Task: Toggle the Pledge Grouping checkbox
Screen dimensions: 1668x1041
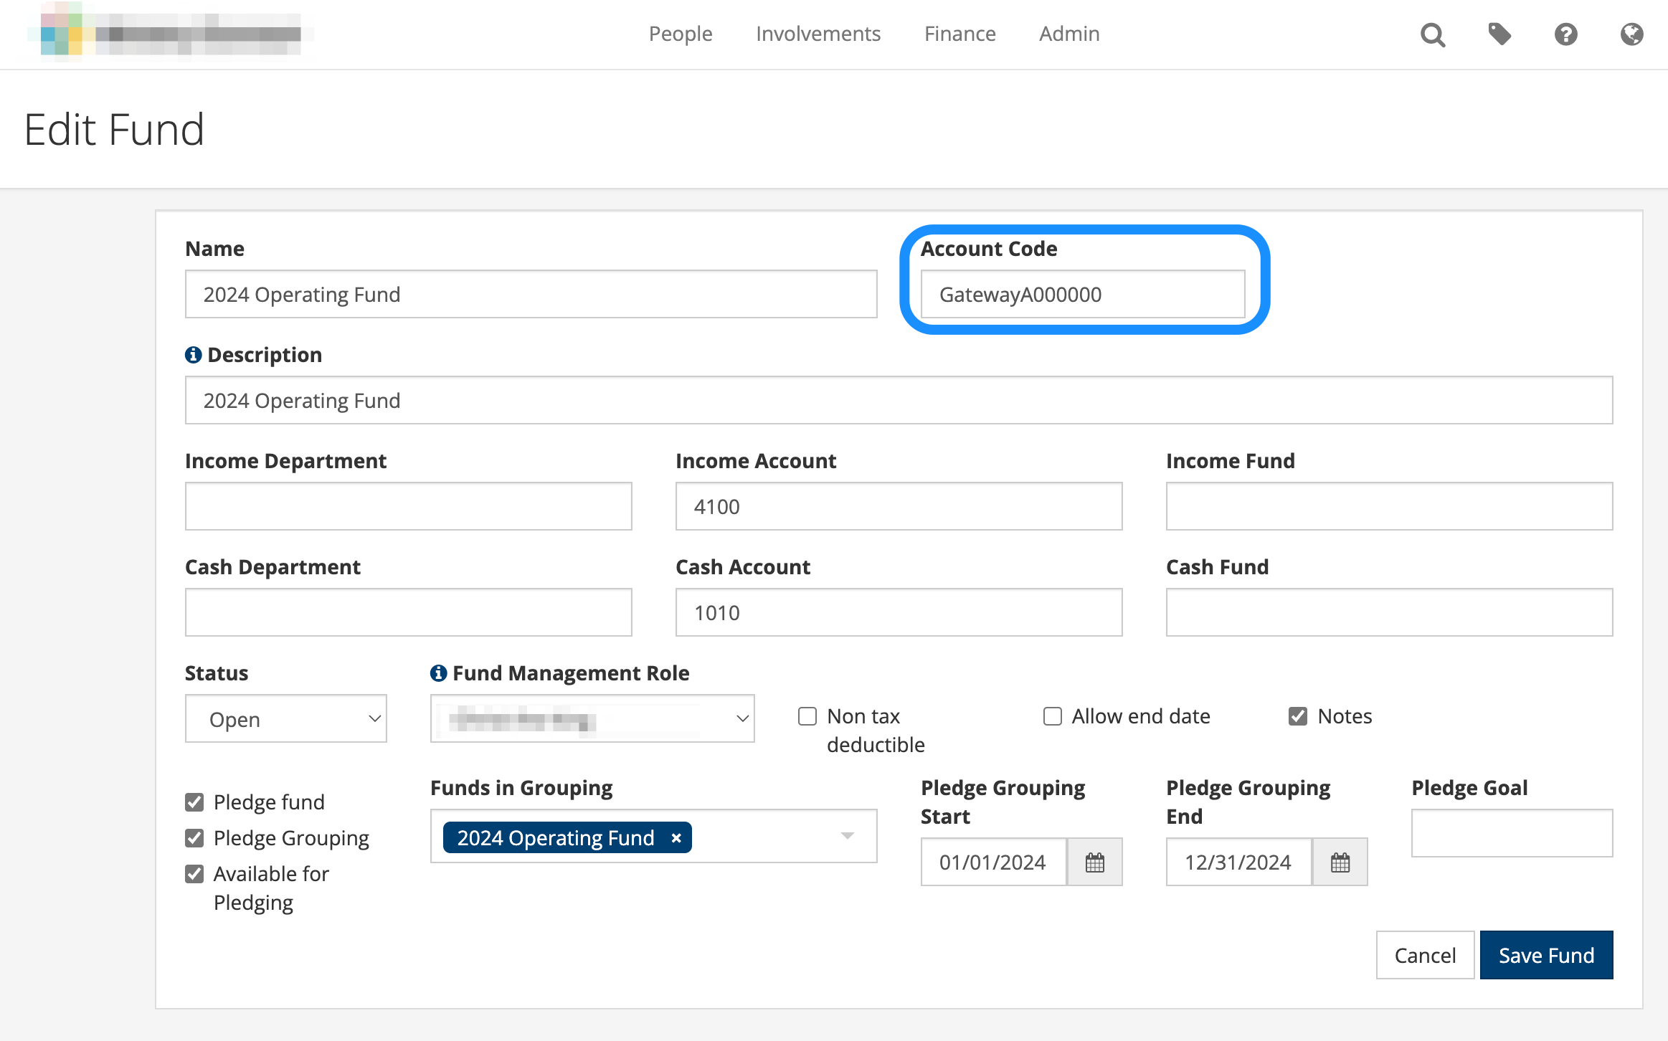Action: click(194, 838)
